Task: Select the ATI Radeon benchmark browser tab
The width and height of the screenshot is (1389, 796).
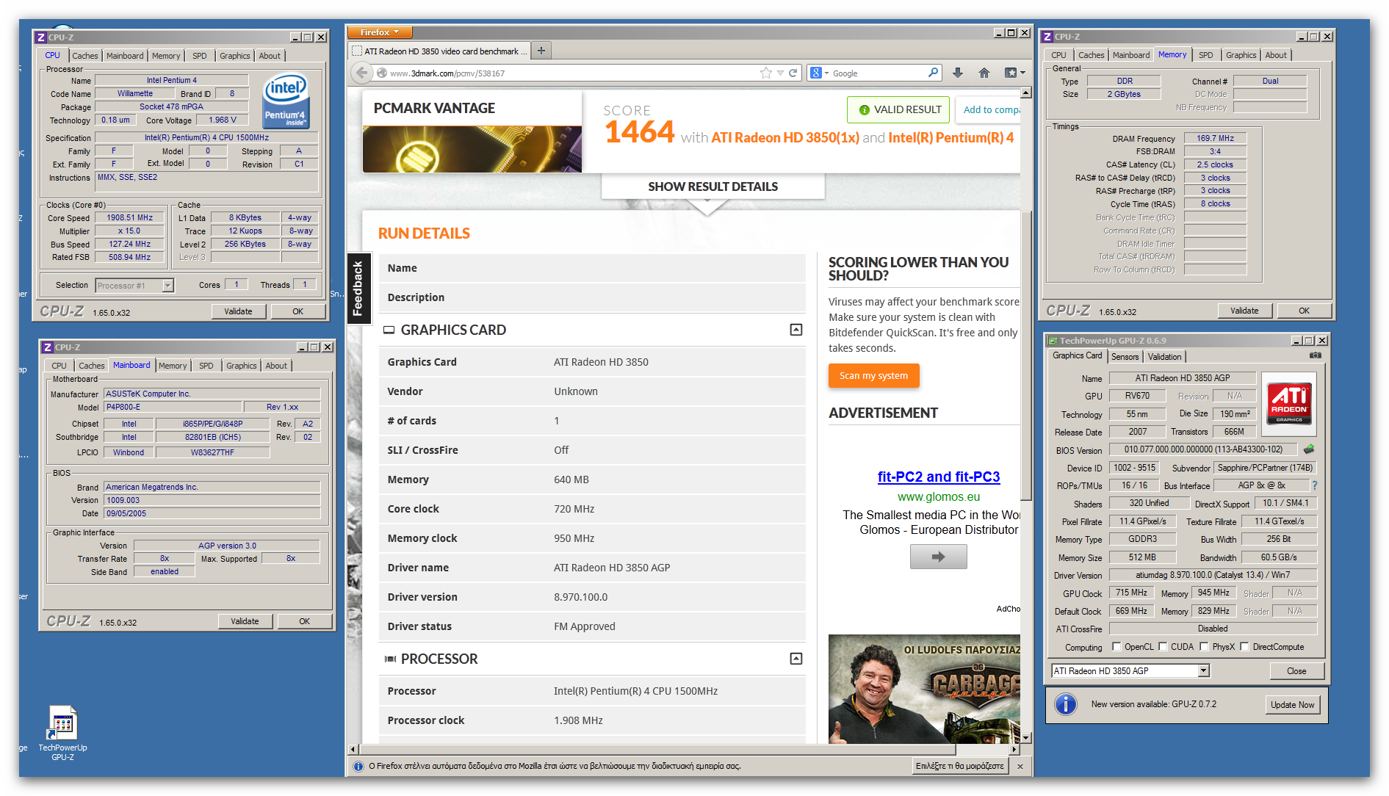Action: click(x=439, y=51)
